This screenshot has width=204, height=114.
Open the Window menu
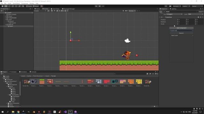(32, 3)
